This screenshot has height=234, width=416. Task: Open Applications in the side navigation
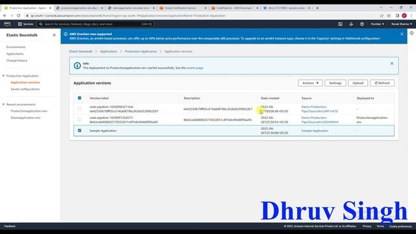[15, 54]
